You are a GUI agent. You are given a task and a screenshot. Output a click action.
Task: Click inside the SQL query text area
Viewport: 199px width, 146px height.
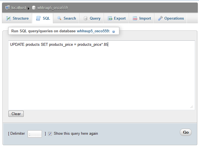[x=101, y=76]
